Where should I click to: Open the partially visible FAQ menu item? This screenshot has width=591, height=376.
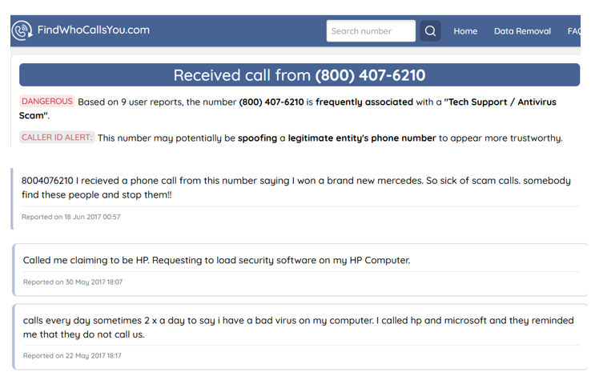573,31
